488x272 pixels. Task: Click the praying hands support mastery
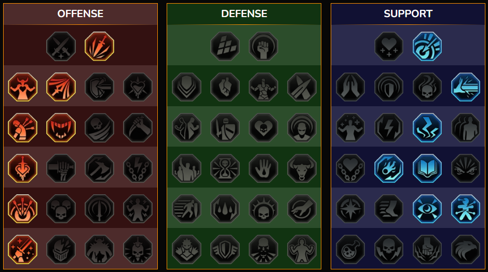click(350, 87)
